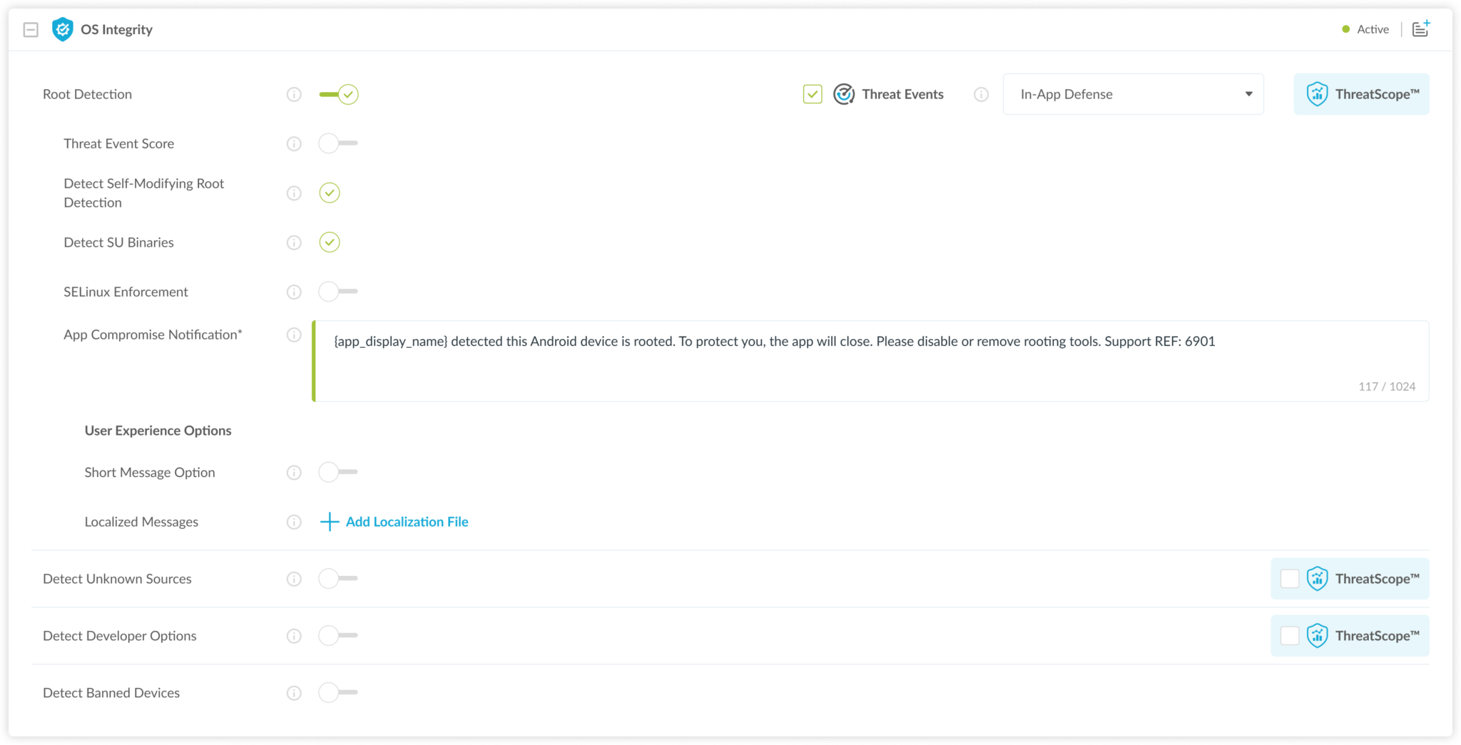Image resolution: width=1461 pixels, height=745 pixels.
Task: Click the ThreatScope icon next to Root Detection
Action: (1318, 93)
